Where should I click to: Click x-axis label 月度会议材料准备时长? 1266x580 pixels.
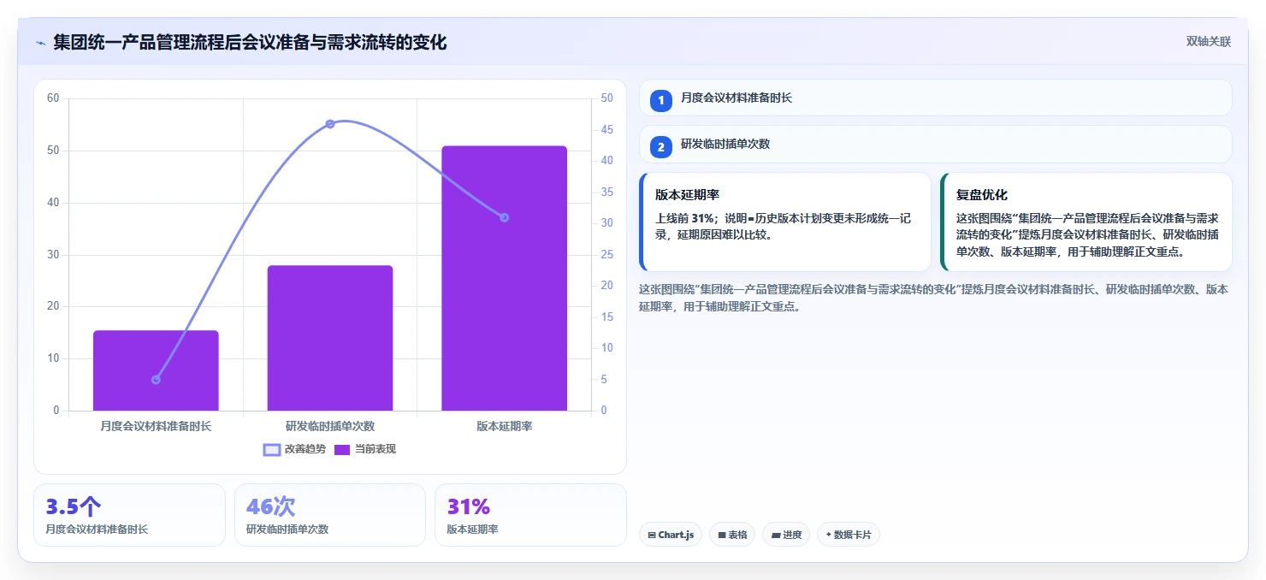coord(156,426)
